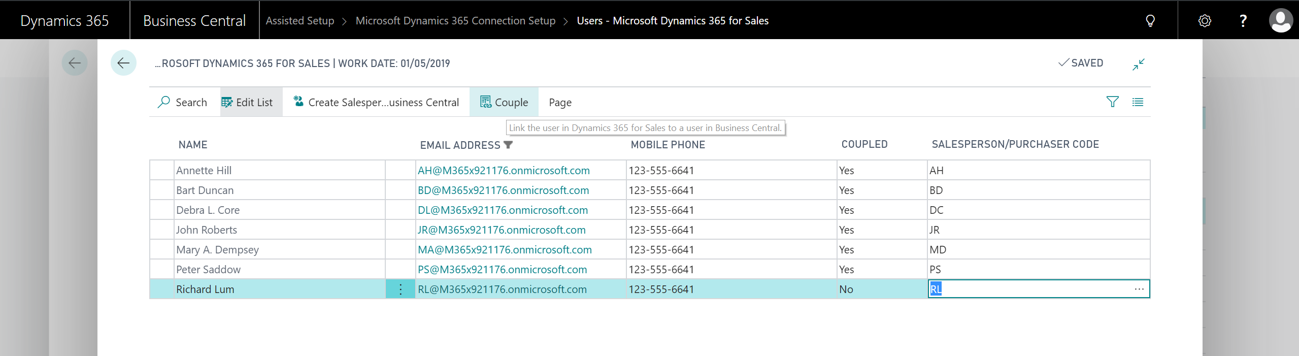Click the BD salesperson code cell
The image size is (1299, 356).
tap(1039, 190)
